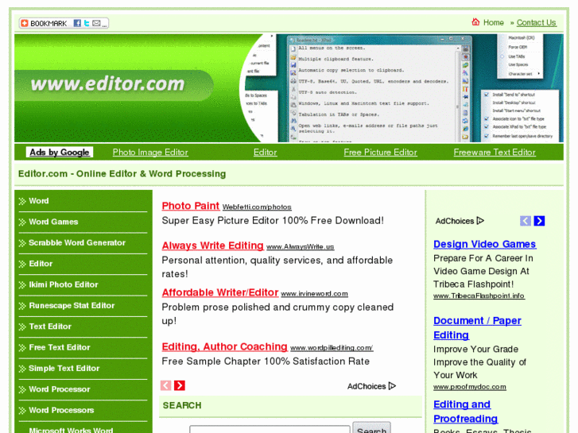578x433 pixels.
Task: Select Ikimi Photo Editor in the sidebar
Action: coord(64,285)
